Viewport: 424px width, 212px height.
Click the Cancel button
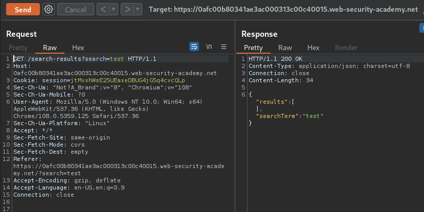[76, 10]
